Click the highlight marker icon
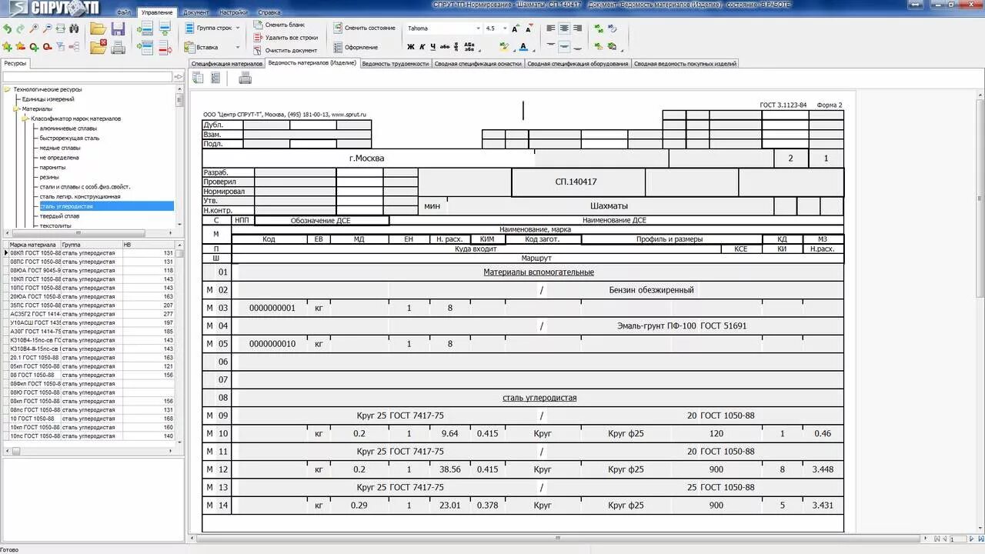 504,45
